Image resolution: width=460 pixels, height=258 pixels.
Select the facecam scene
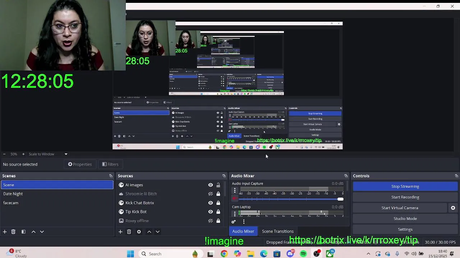(x=57, y=203)
